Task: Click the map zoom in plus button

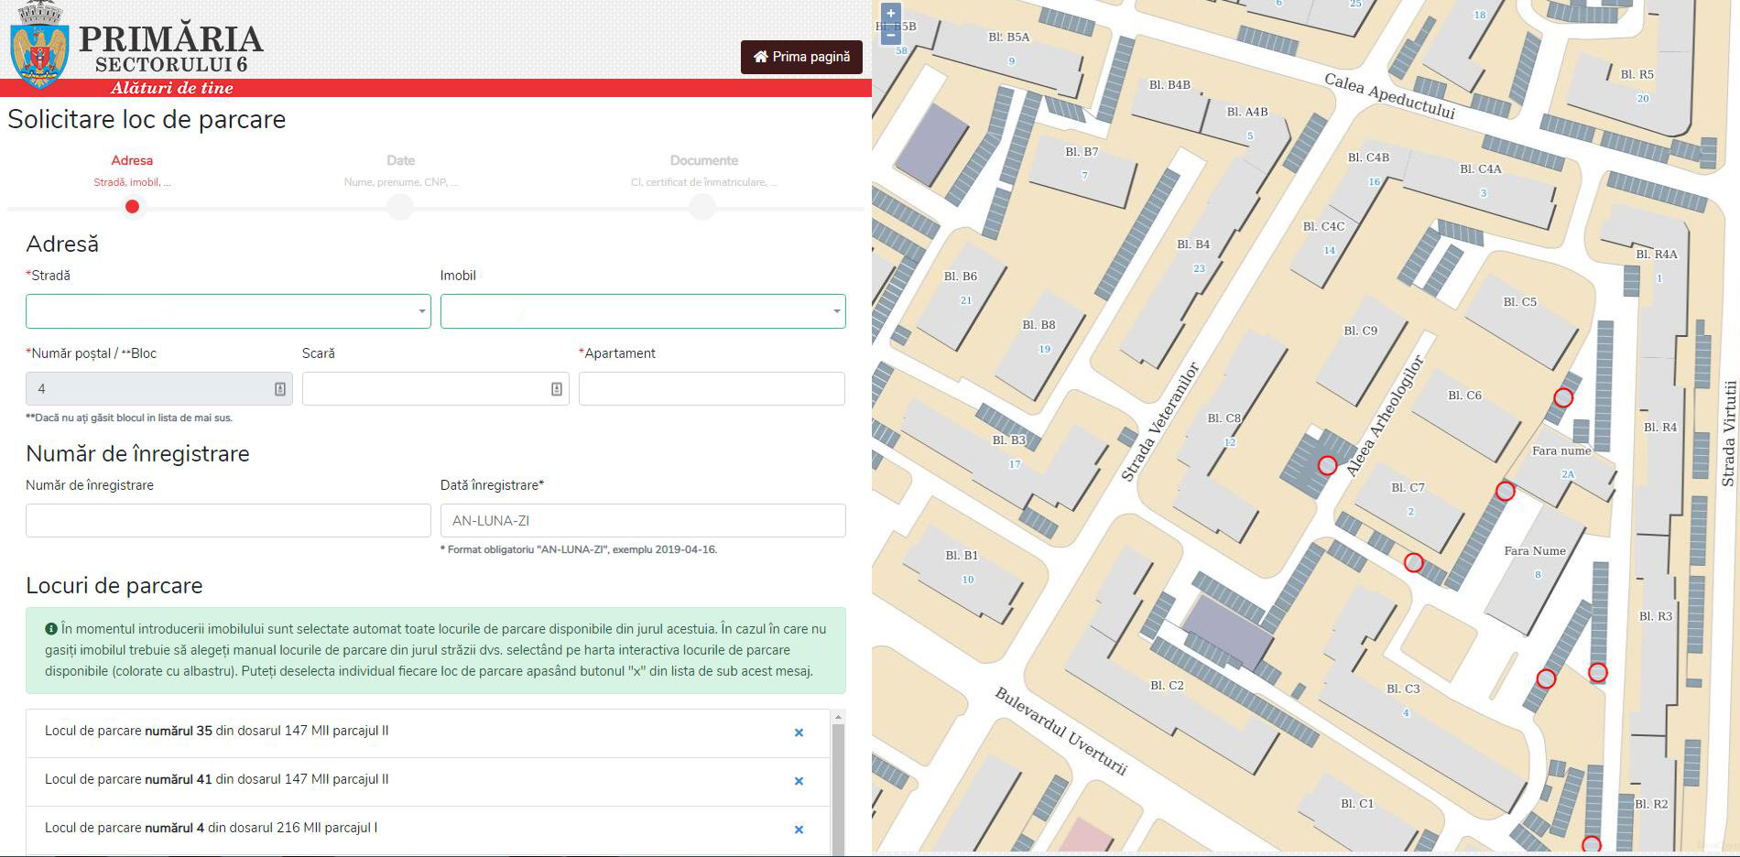Action: click(x=890, y=14)
